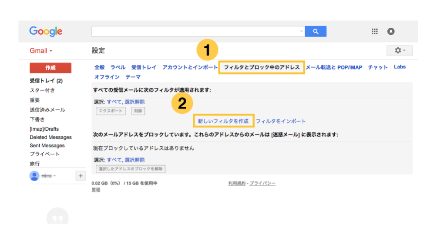Screen dimensions: 437x244
Task: Click the 削除 button
Action: click(x=138, y=111)
